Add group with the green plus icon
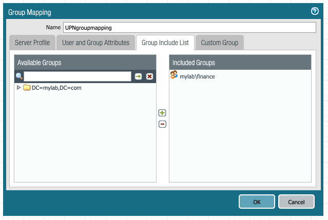This screenshot has height=220, width=328. coord(162,113)
